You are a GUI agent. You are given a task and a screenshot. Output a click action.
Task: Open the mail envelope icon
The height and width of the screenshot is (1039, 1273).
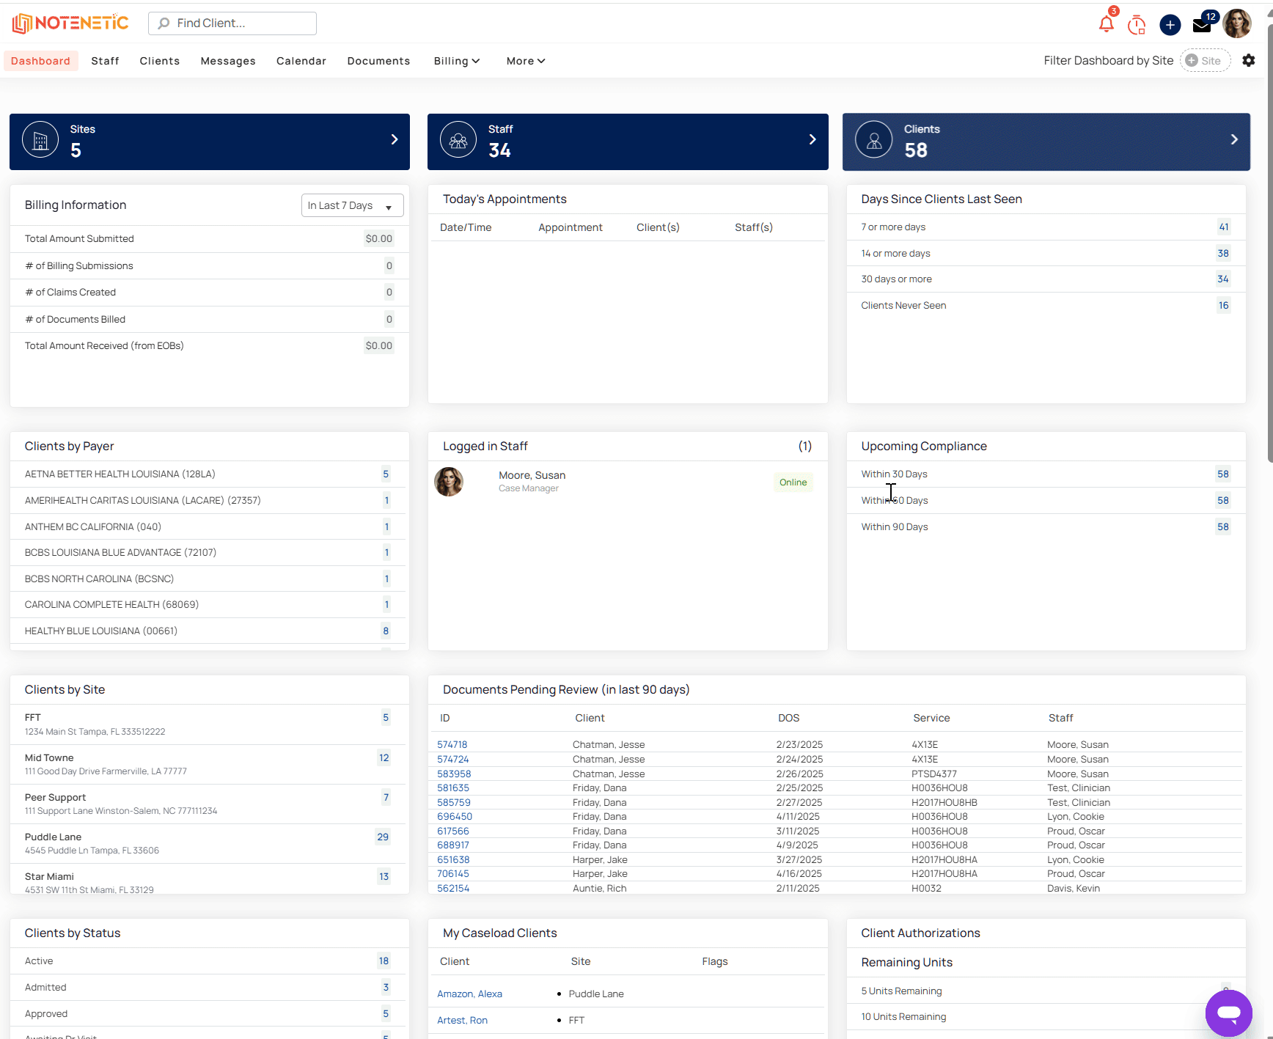(1202, 26)
